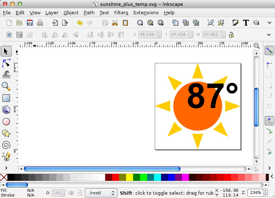This screenshot has width=275, height=198.
Task: Toggle the layer lock icon
Action: [80, 193]
